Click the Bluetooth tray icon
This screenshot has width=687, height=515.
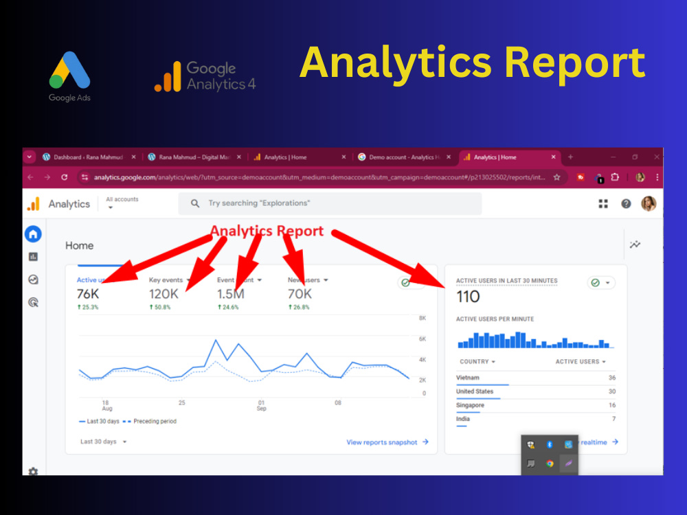(x=550, y=445)
